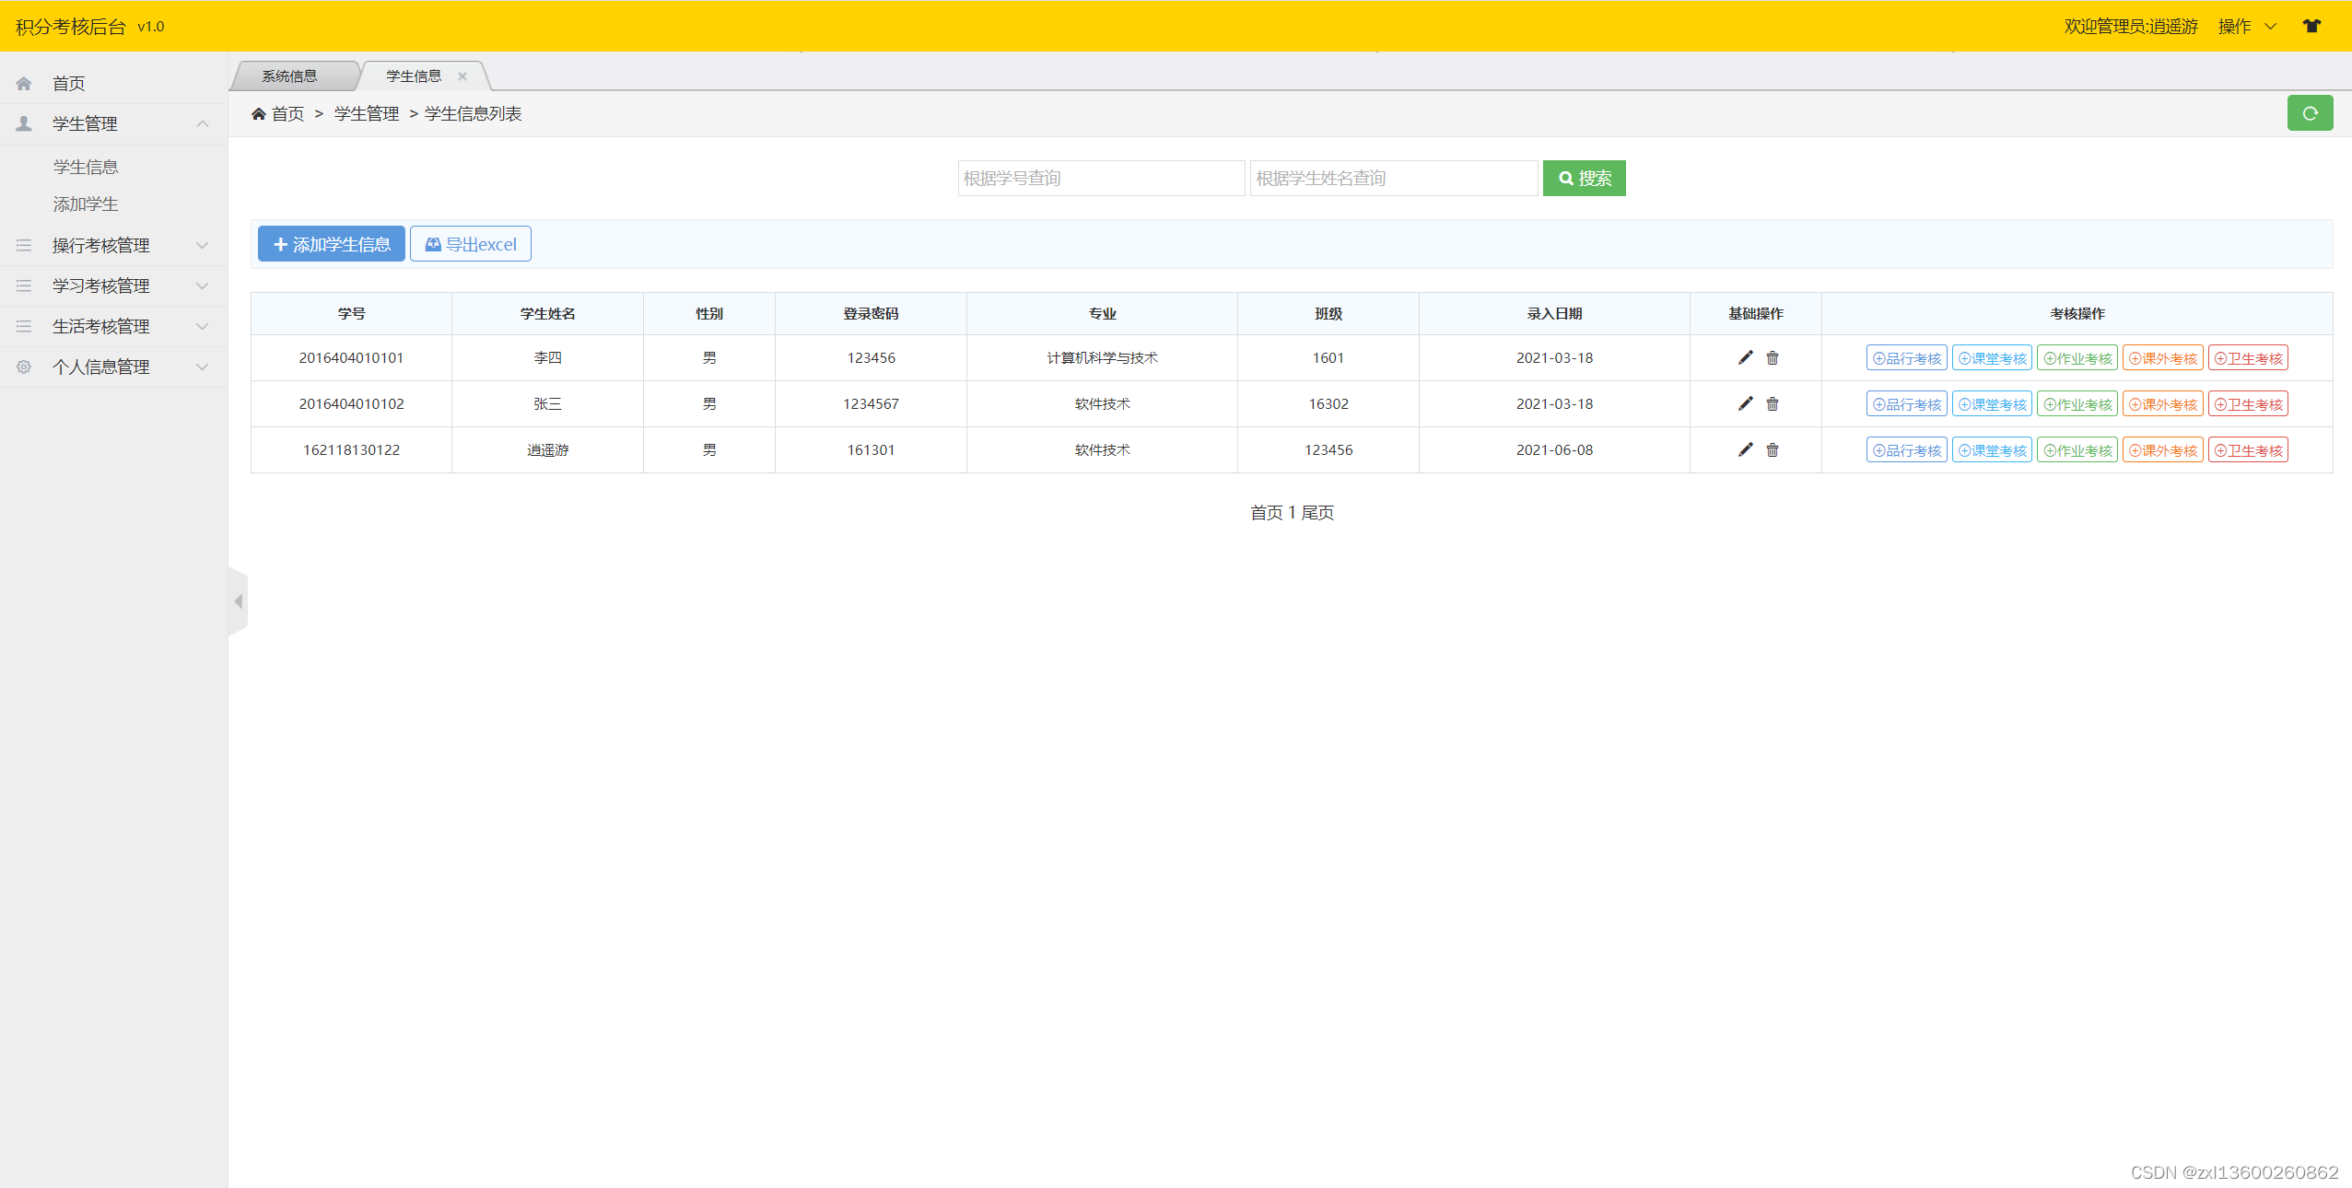Click the home icon in breadcrumb
This screenshot has height=1188, width=2352.
pos(259,113)
